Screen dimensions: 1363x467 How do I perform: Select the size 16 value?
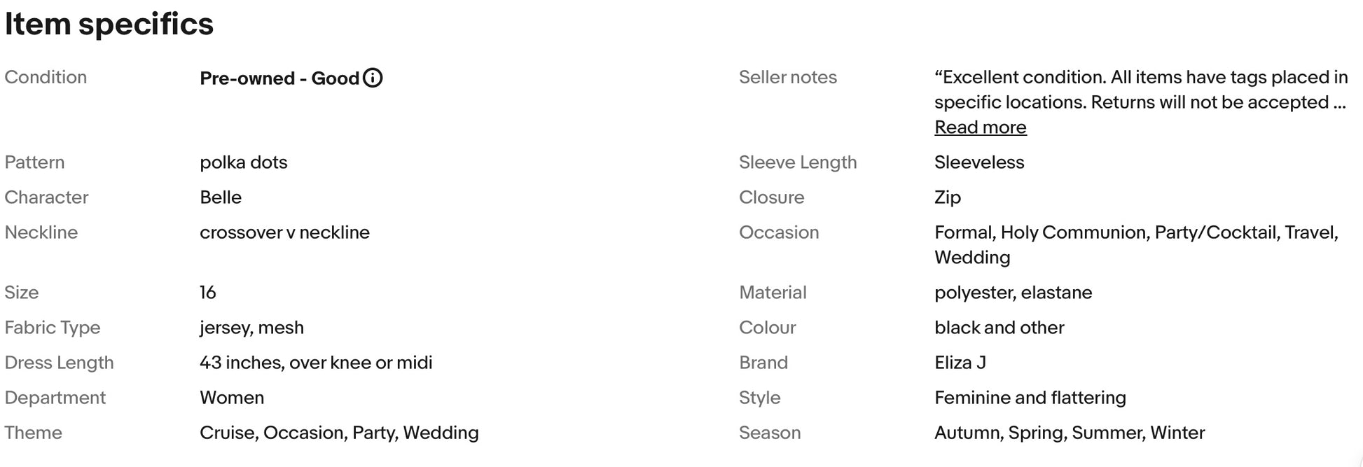click(208, 293)
